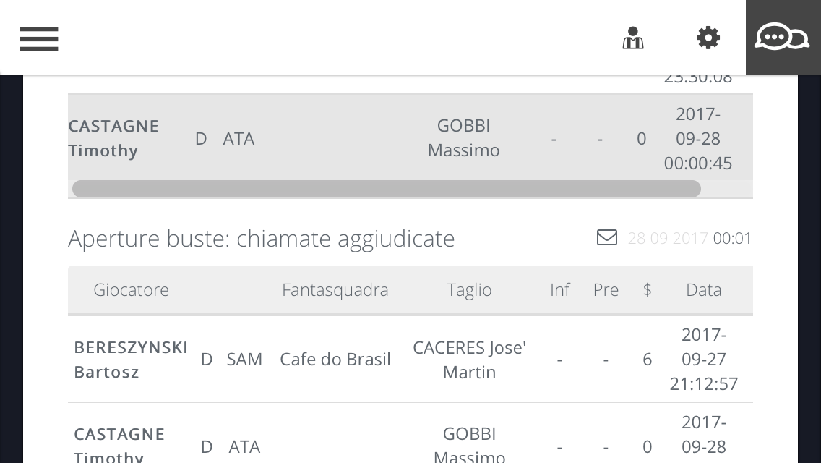Select the Taglio column header

469,289
